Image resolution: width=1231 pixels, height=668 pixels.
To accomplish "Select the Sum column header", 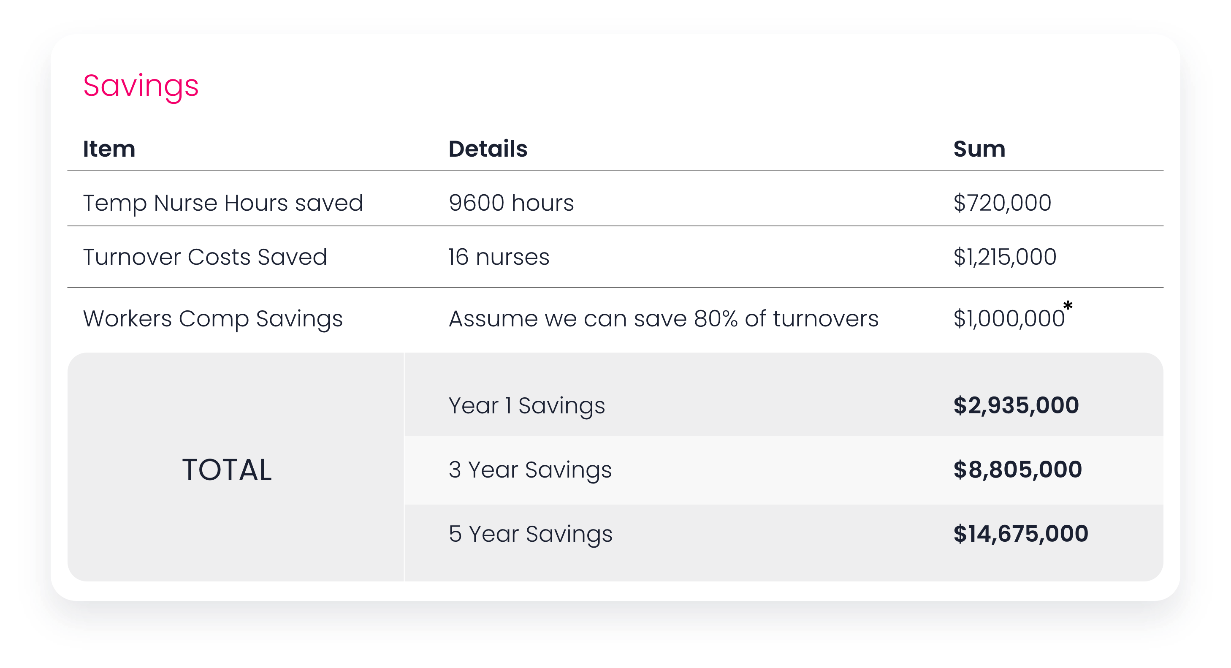I will pos(979,149).
